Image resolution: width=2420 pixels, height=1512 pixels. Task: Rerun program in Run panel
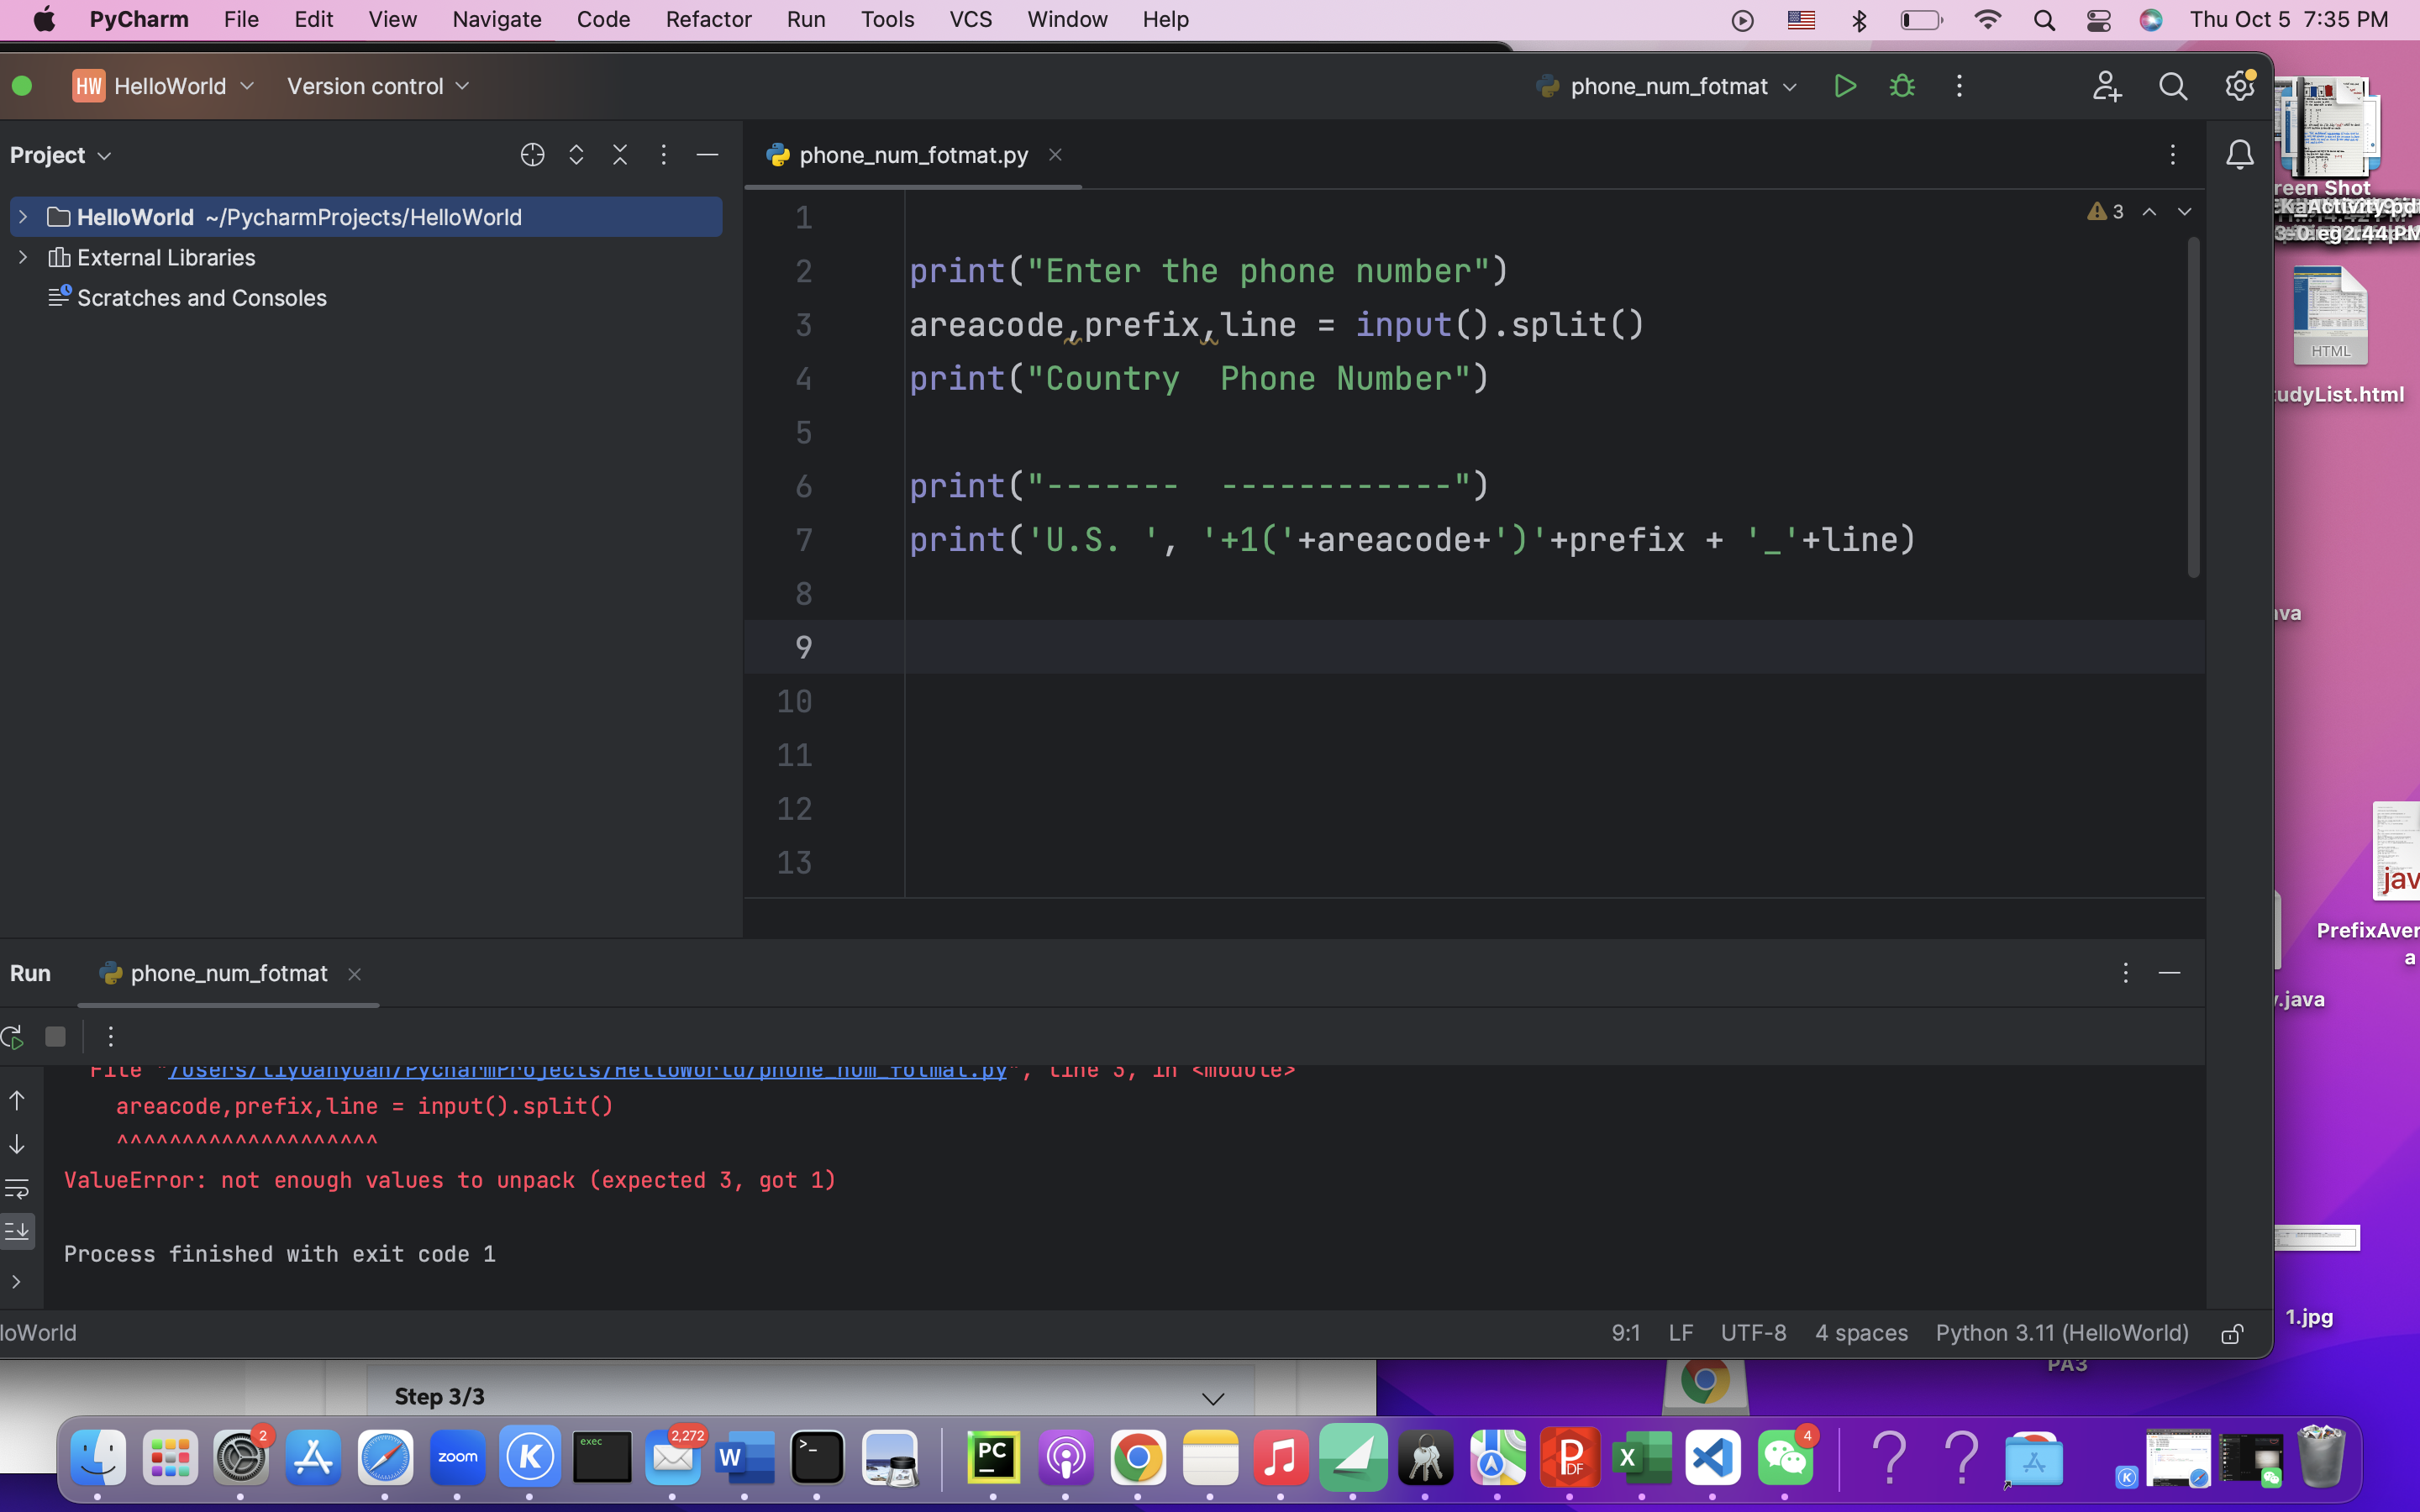(x=13, y=1037)
